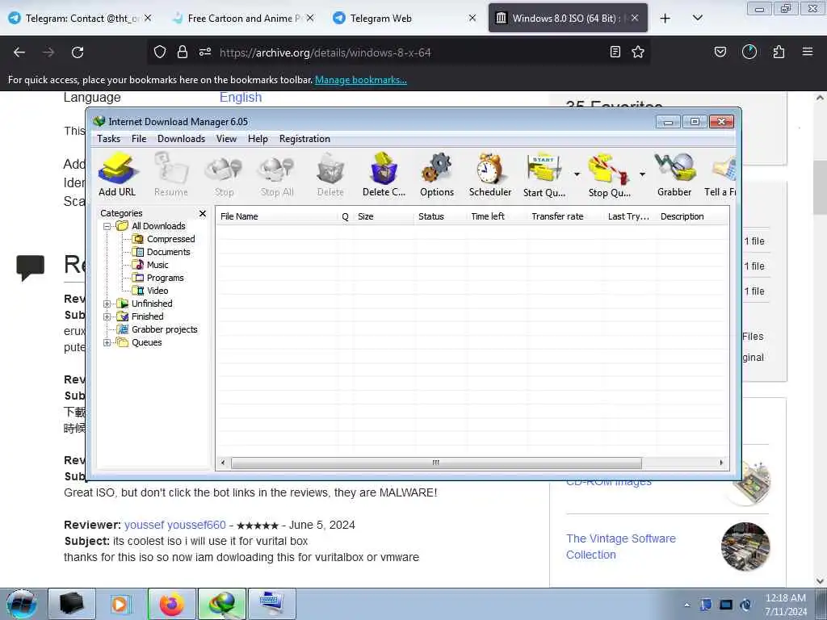827x620 pixels.
Task: Open Stop Queue dropdown arrow
Action: coord(642,174)
